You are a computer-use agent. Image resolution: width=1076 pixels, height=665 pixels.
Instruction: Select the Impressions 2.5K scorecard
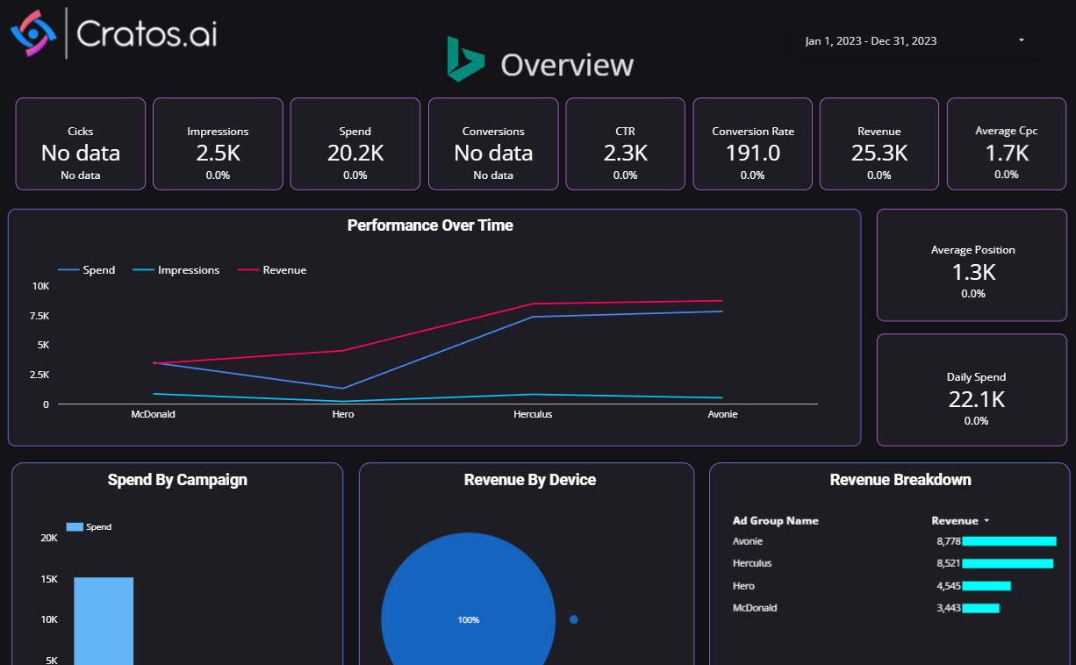(x=218, y=144)
